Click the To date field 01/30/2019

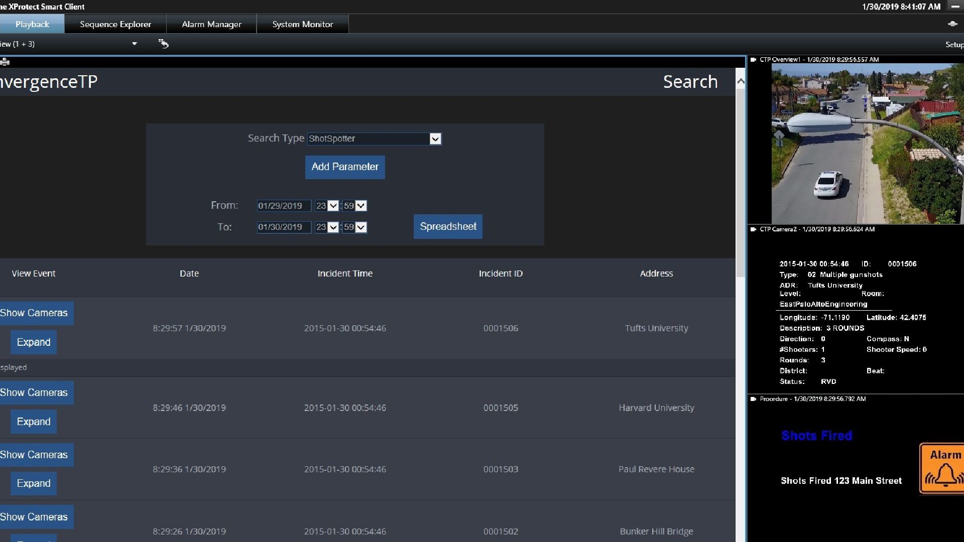pyautogui.click(x=284, y=227)
